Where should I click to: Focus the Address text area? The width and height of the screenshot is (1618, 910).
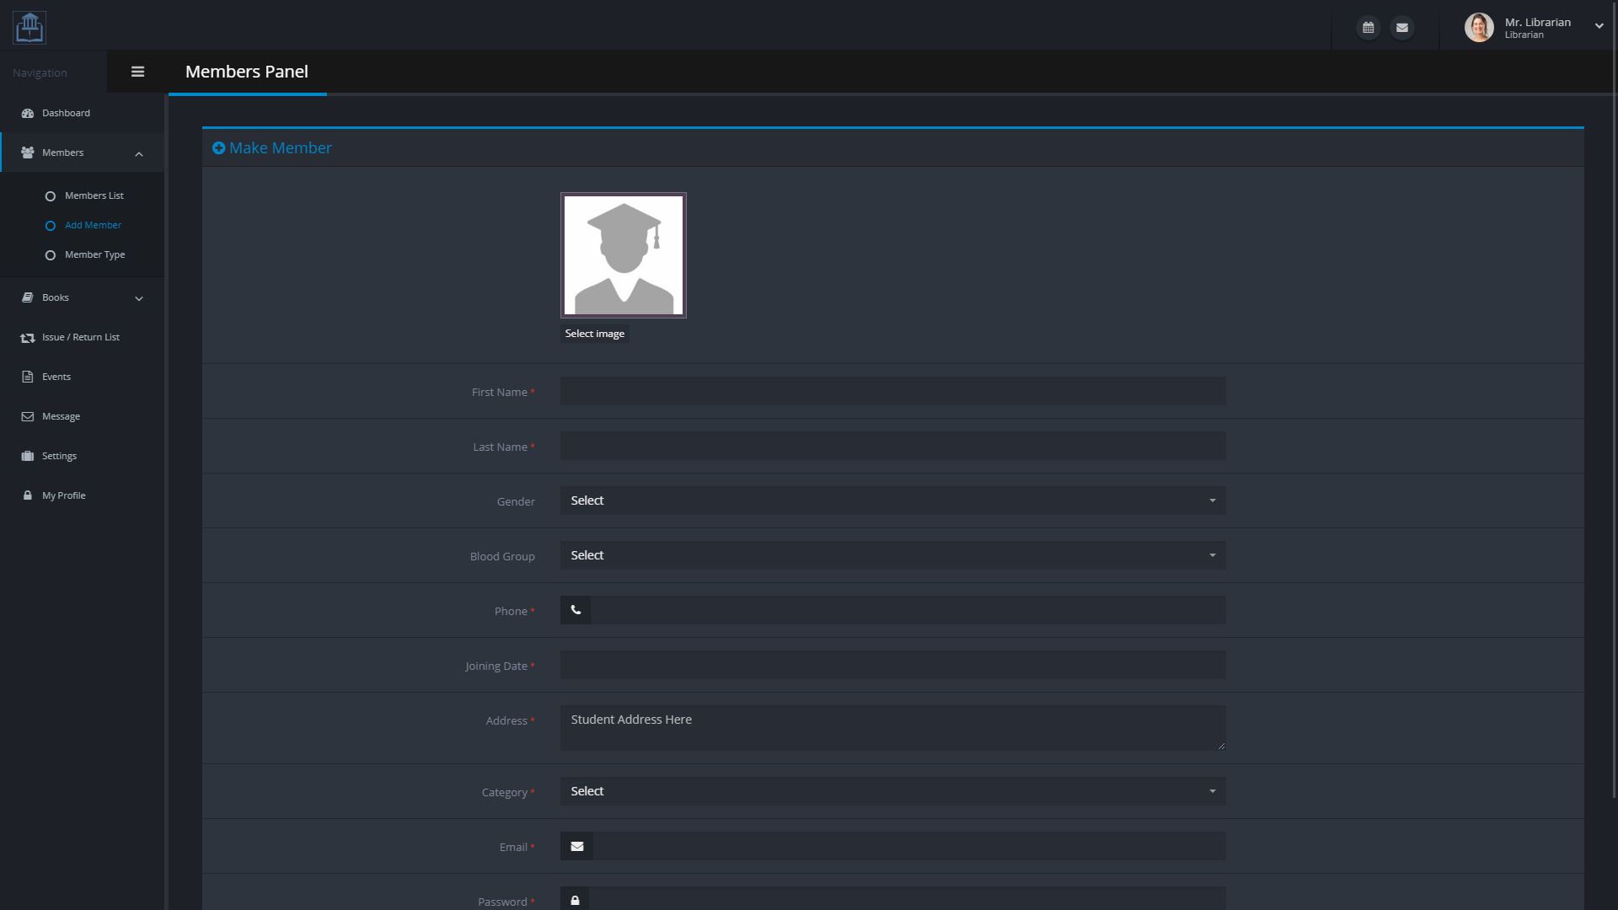pos(892,728)
